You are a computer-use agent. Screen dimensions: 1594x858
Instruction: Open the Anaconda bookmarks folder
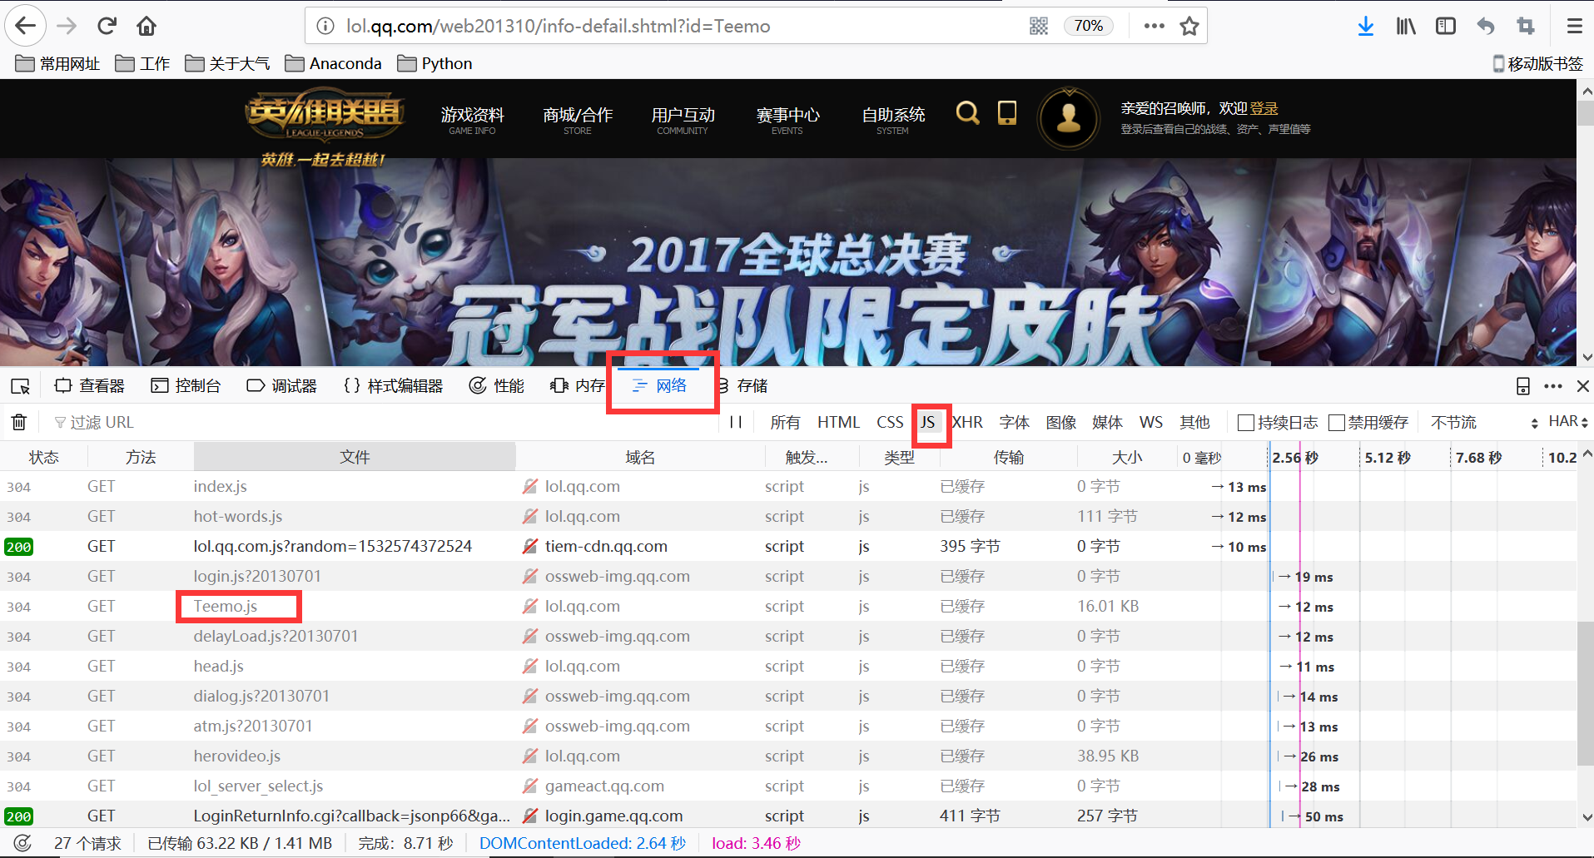[333, 63]
